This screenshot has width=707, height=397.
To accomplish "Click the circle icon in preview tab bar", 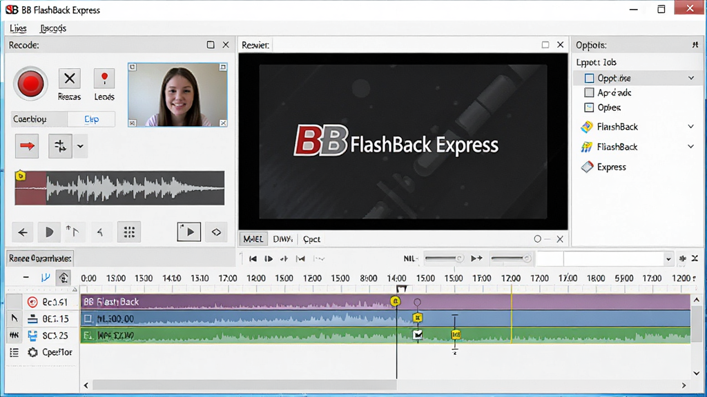I will click(537, 239).
